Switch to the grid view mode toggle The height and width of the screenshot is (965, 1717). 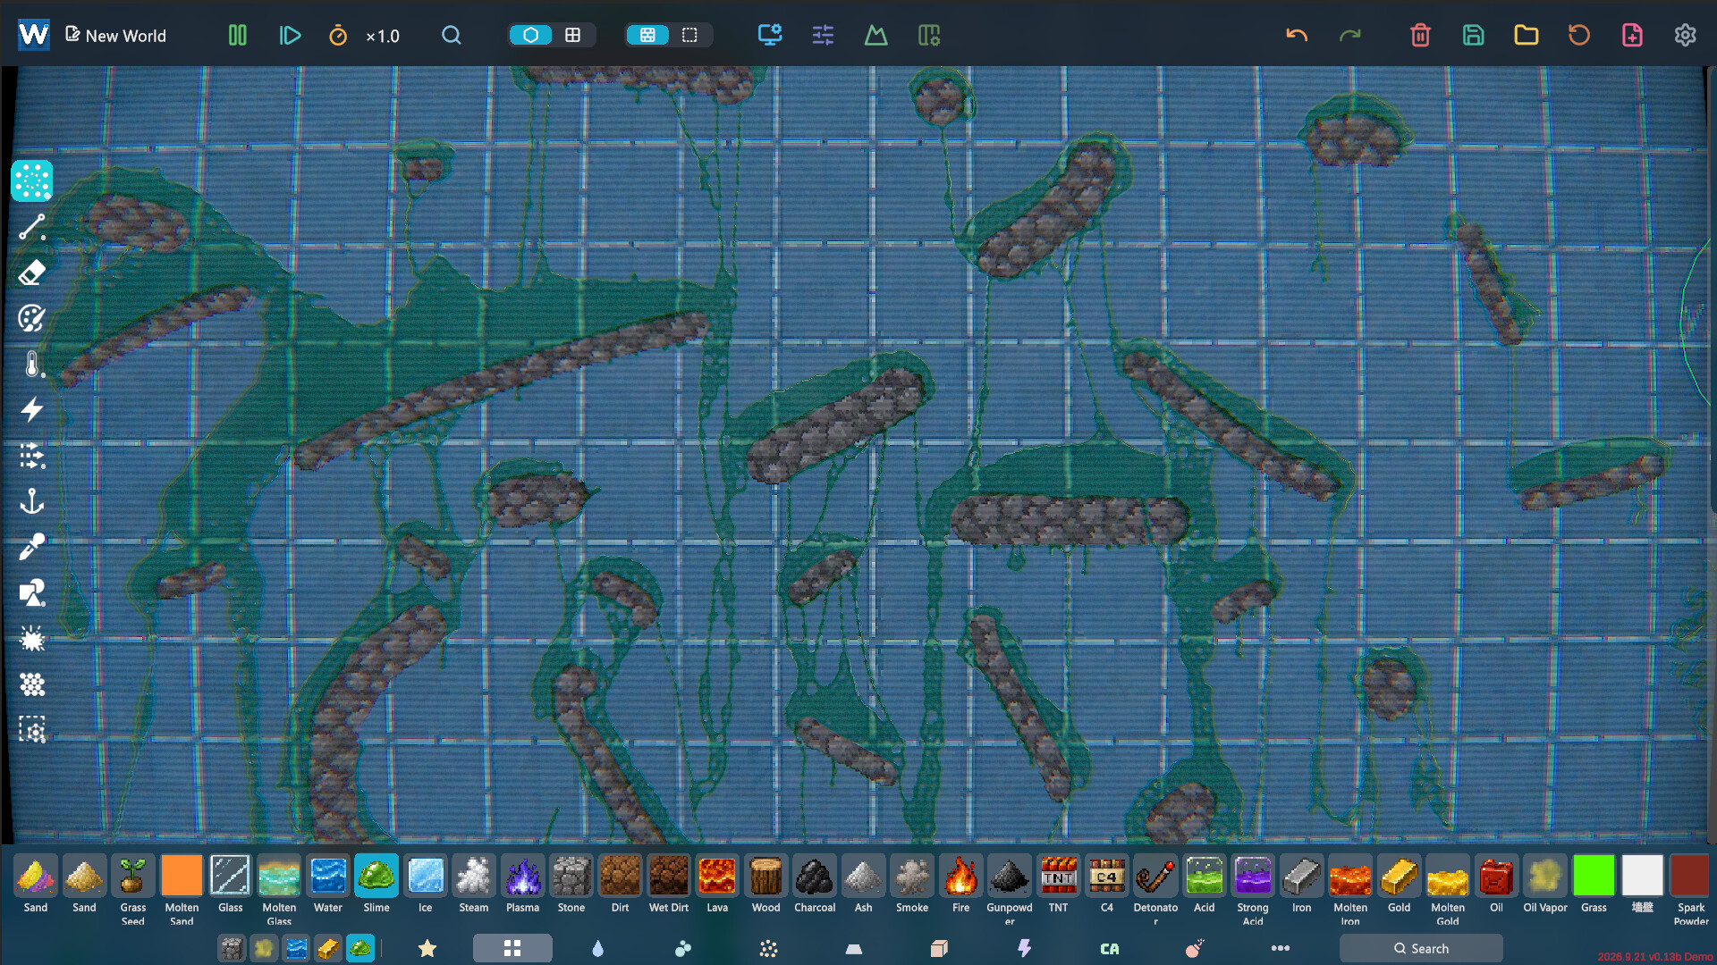tap(573, 35)
